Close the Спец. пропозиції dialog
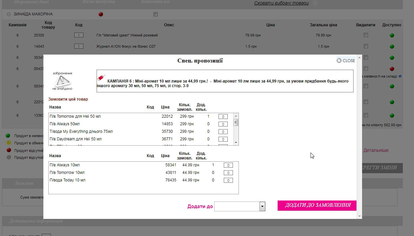Viewport: 414px width, 236px height. [x=346, y=60]
